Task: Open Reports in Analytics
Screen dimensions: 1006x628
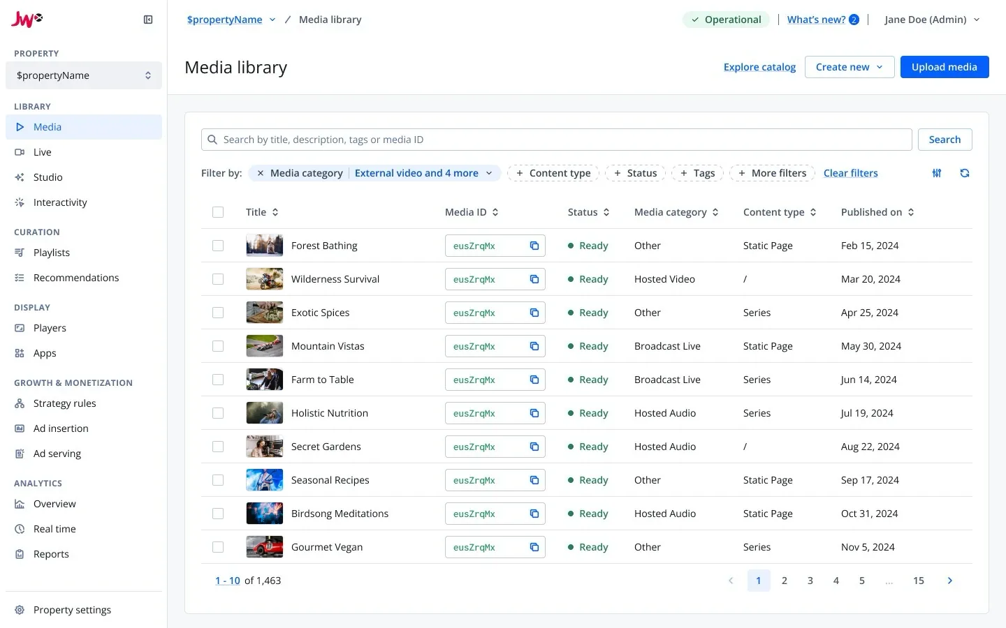Action: 84,554
